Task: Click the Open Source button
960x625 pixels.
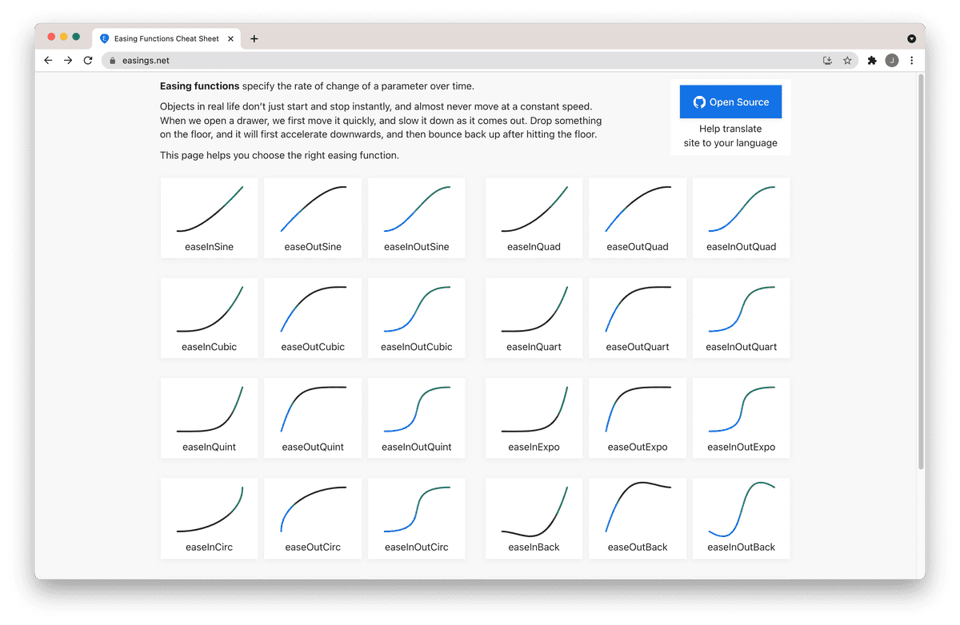Action: tap(730, 102)
